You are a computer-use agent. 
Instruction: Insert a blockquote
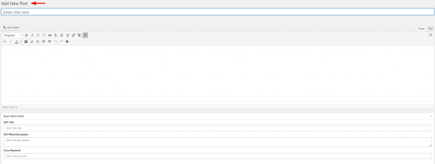click(x=50, y=35)
